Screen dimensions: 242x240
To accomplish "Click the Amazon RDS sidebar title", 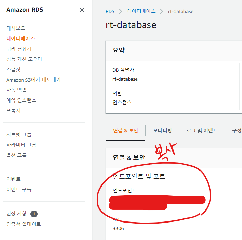I will tap(25, 10).
